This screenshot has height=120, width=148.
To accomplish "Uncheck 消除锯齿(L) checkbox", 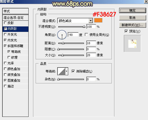I will coord(73,71).
